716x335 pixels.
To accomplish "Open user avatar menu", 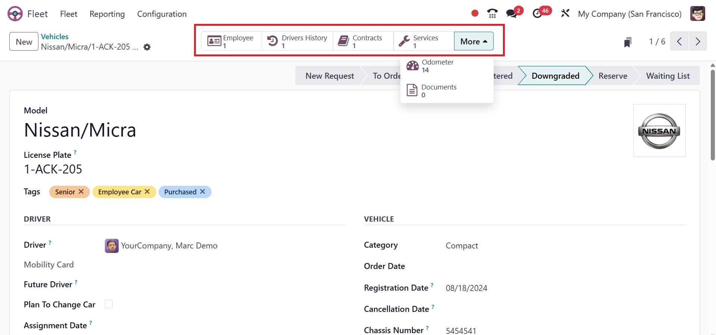I will click(697, 13).
